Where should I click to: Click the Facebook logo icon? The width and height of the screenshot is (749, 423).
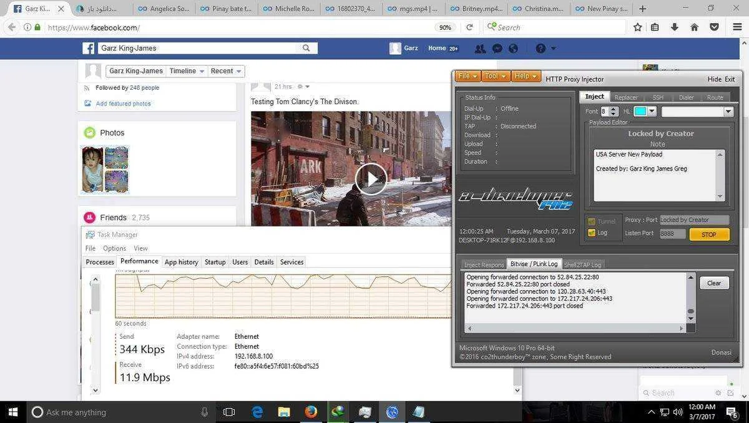pyautogui.click(x=88, y=48)
